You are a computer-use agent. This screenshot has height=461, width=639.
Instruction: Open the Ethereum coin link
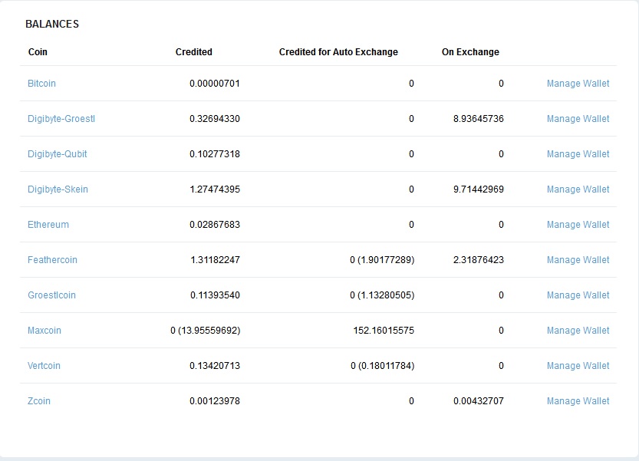click(48, 225)
